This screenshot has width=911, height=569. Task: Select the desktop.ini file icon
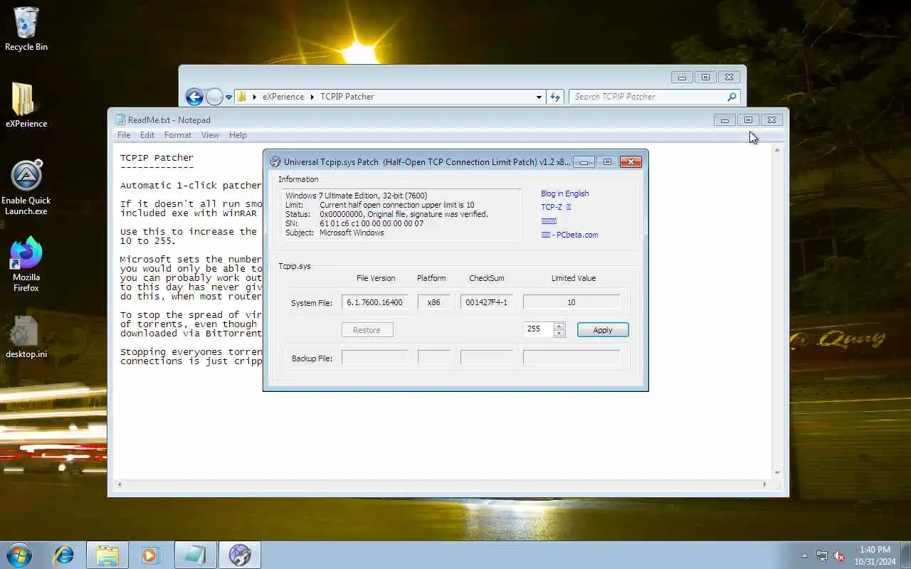[x=26, y=337]
